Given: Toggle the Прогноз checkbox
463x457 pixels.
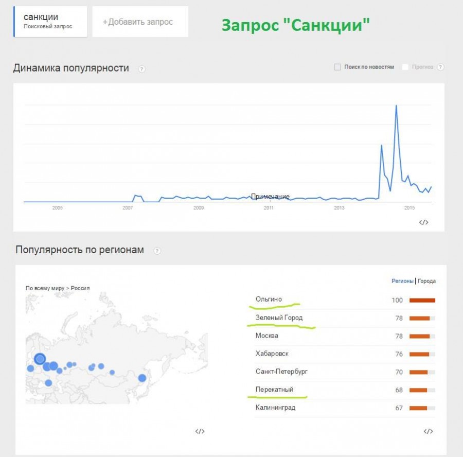Looking at the screenshot, I should click(405, 67).
